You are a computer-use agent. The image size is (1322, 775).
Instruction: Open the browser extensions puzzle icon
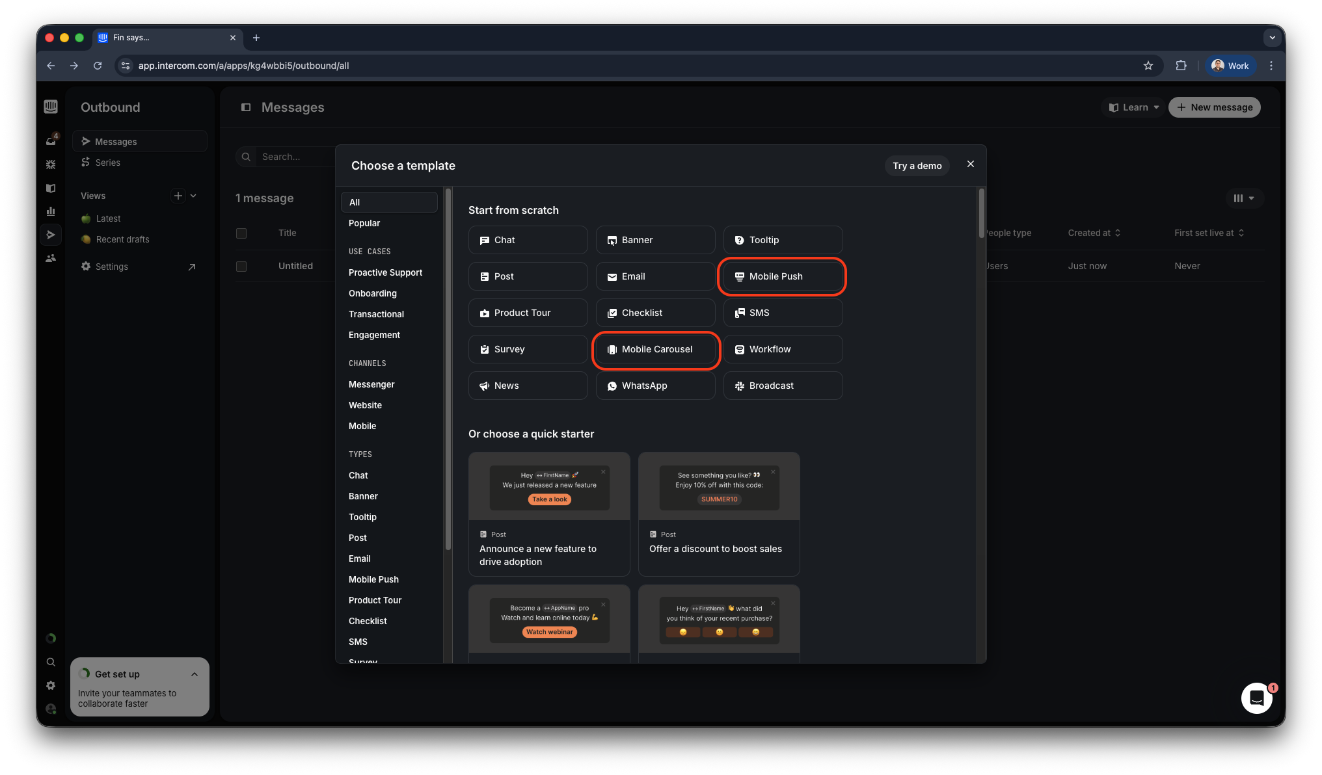point(1181,66)
